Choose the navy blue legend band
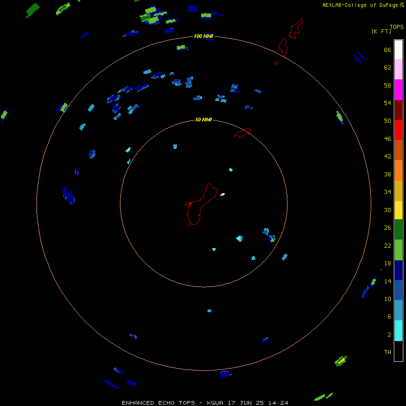The image size is (406, 406). click(398, 270)
